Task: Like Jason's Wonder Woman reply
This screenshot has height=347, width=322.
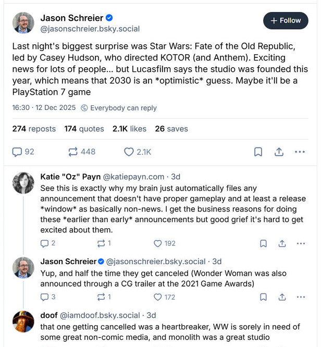Action: point(158,297)
